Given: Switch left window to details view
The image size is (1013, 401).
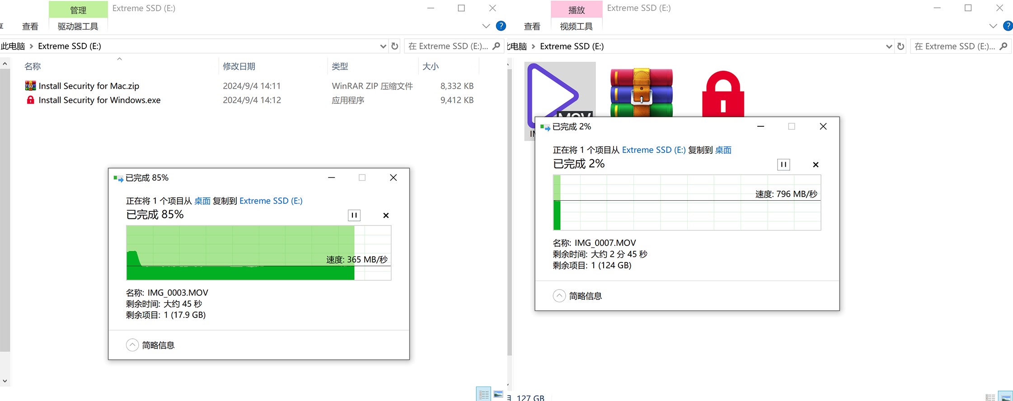Looking at the screenshot, I should coord(483,395).
